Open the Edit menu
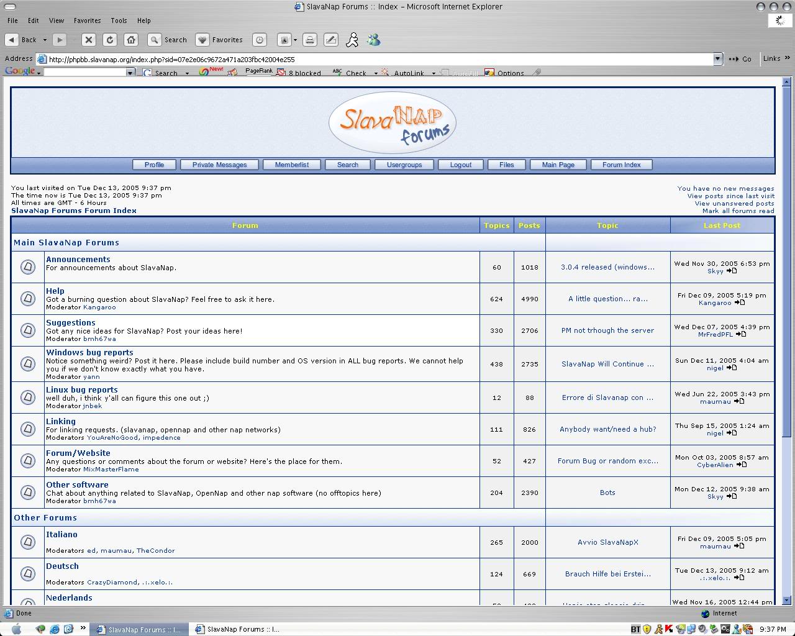 click(34, 20)
